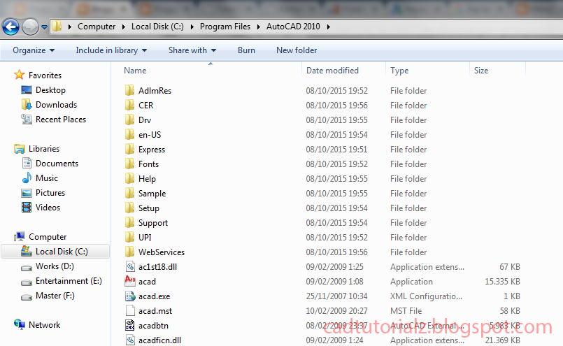563x346 pixels.
Task: Go to Local Disk (C:) in address bar
Action: 157,27
